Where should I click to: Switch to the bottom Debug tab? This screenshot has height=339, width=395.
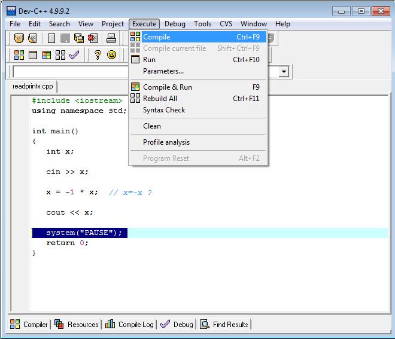(177, 324)
